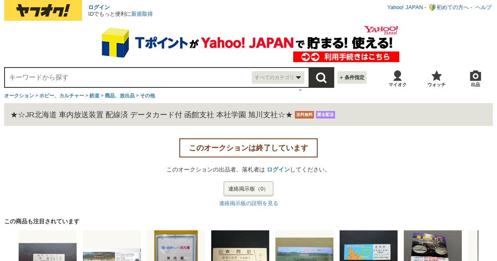Screen dimensions: 497x261
Task: Go to 鉄道 breadcrumb
Action: [x=94, y=96]
